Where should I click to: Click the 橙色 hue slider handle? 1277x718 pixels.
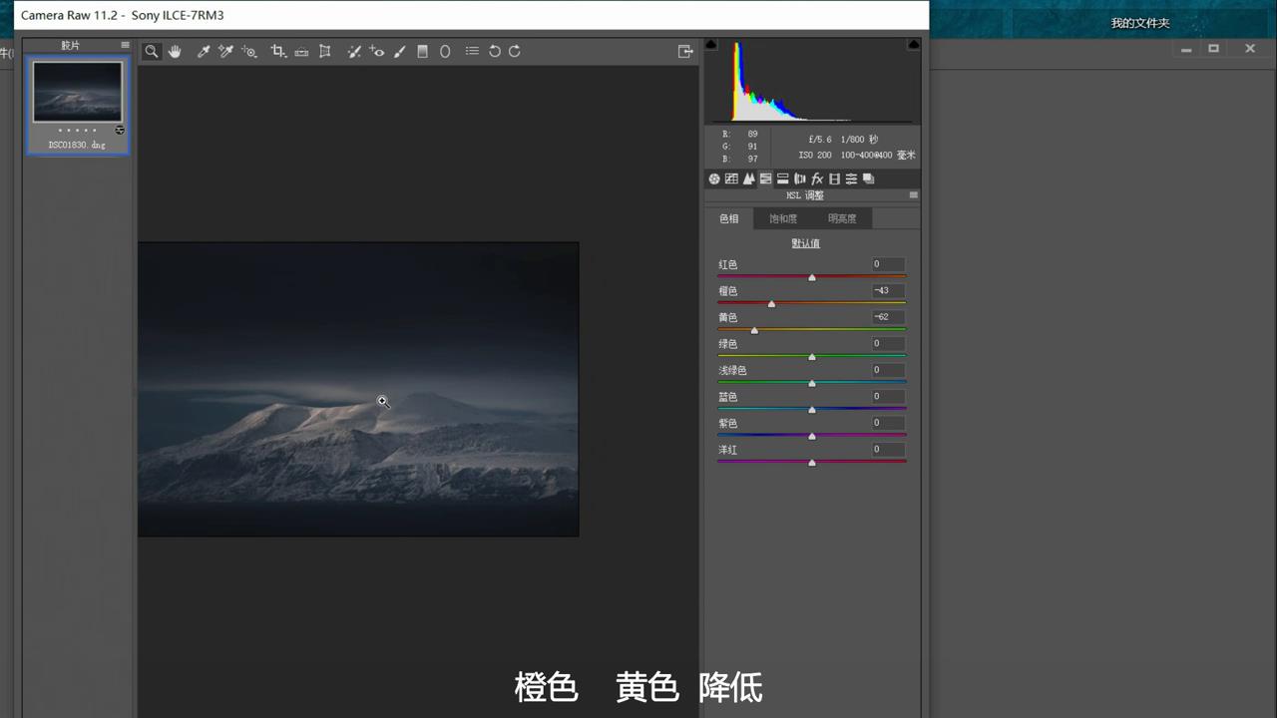click(771, 303)
